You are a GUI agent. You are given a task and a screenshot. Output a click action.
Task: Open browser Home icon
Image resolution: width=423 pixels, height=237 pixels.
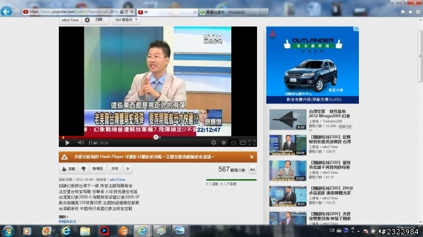pyautogui.click(x=403, y=12)
